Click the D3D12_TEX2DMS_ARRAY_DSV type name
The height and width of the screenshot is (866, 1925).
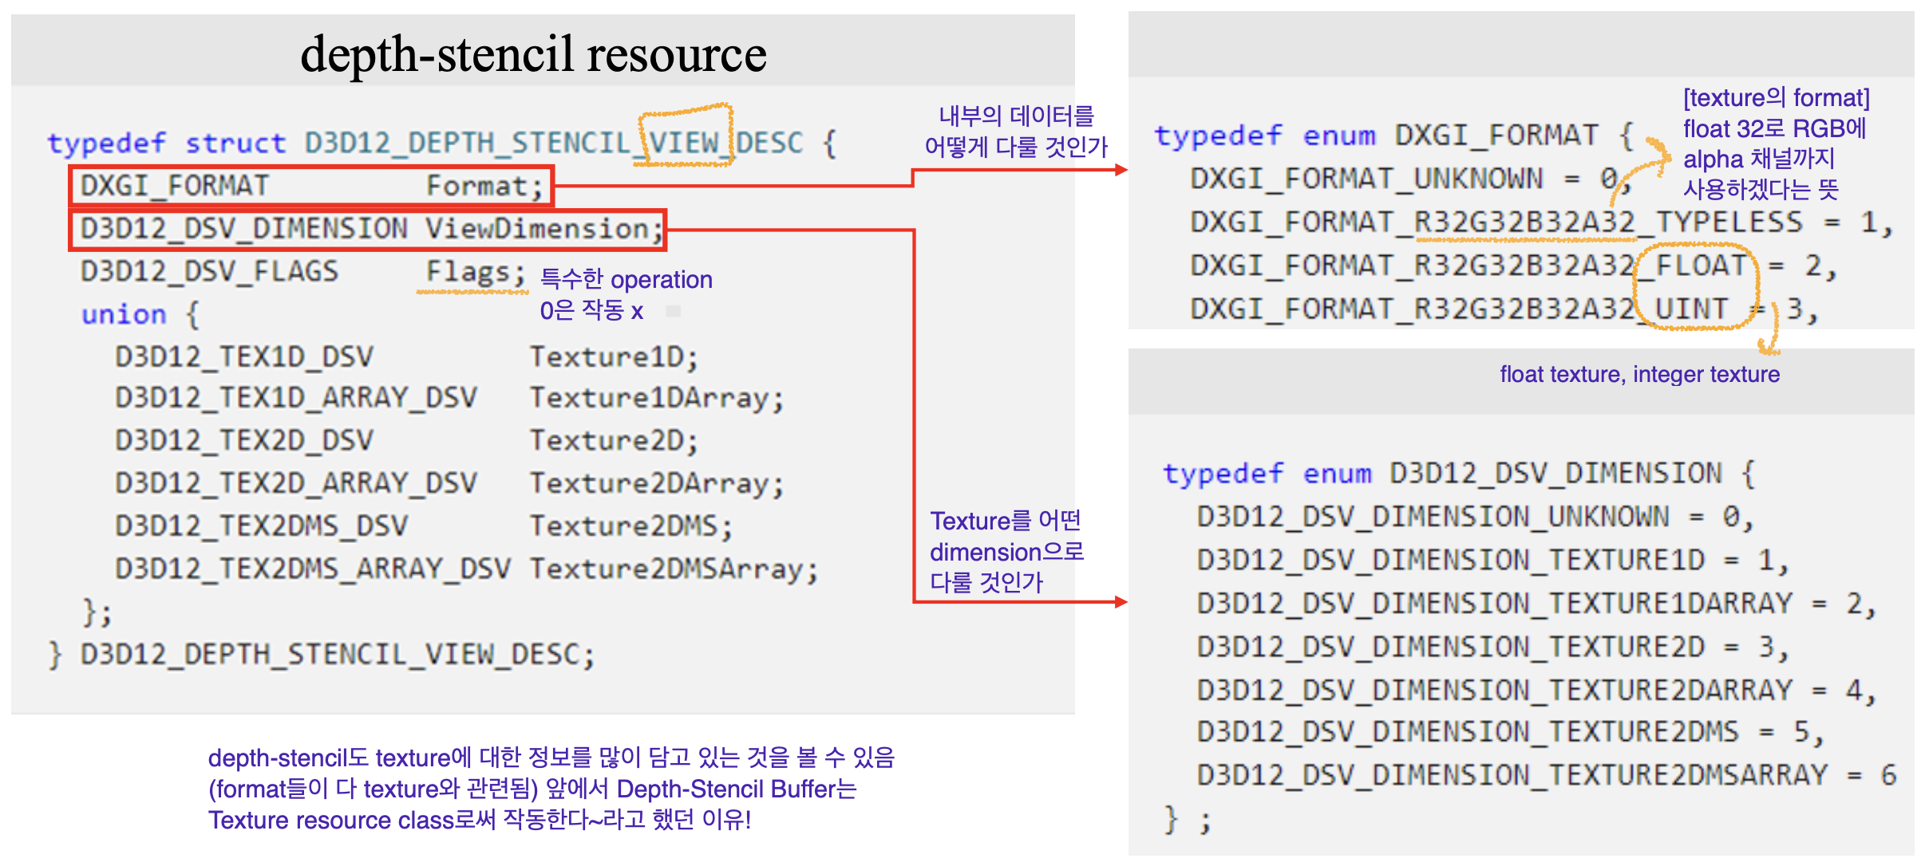(x=313, y=569)
